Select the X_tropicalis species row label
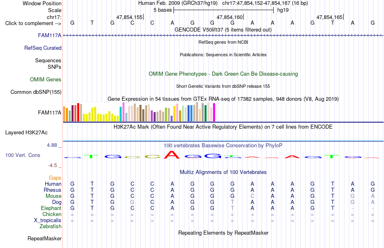 pyautogui.click(x=48, y=220)
